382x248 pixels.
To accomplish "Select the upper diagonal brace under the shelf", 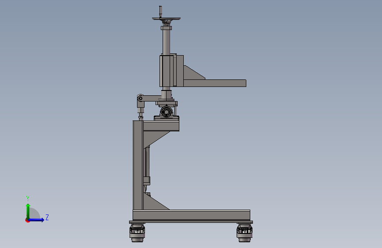I will click(153, 139).
